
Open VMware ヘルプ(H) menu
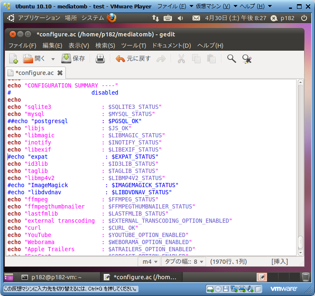pyautogui.click(x=256, y=6)
